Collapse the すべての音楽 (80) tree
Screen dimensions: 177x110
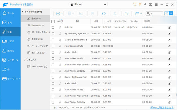click(x=22, y=12)
